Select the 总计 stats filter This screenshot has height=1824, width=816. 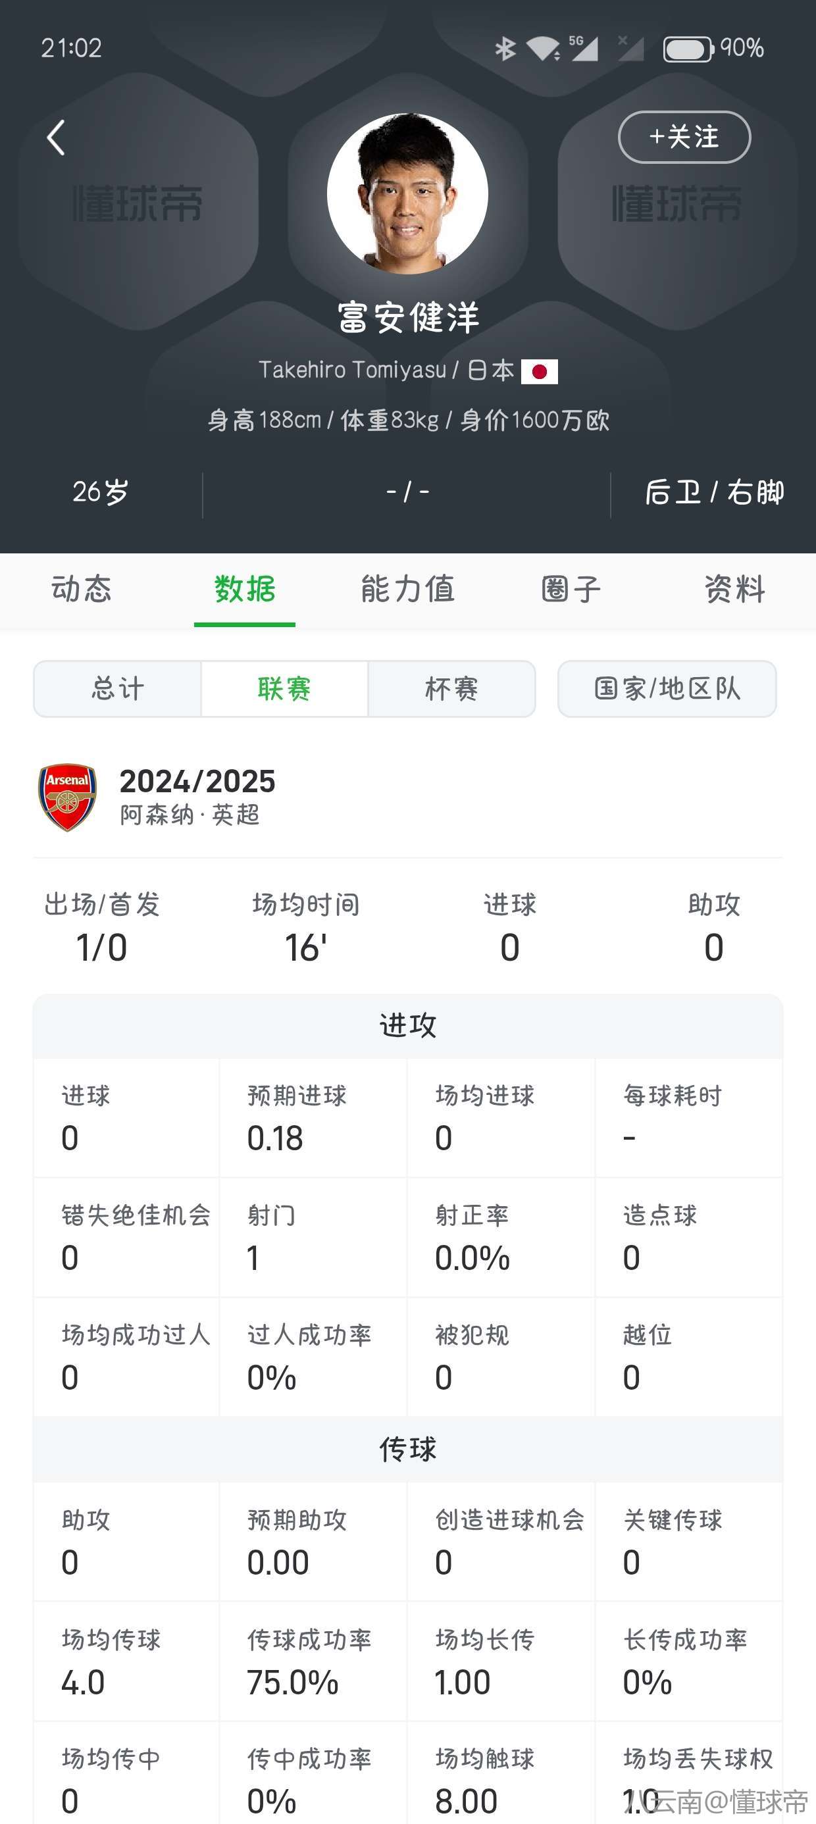118,689
